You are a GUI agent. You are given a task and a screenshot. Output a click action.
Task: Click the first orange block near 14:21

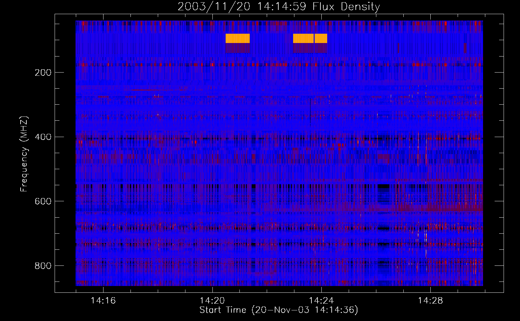238,38
